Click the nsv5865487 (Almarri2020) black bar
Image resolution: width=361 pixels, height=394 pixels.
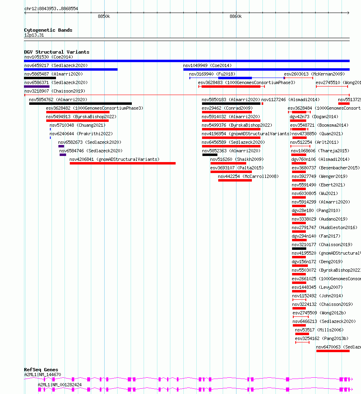click(x=40, y=78)
